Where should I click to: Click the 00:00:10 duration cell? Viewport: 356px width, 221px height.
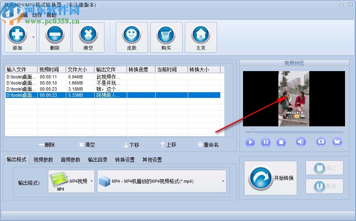pyautogui.click(x=48, y=83)
